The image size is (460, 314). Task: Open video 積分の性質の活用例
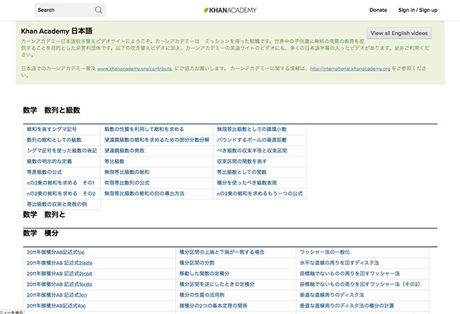[x=202, y=295]
